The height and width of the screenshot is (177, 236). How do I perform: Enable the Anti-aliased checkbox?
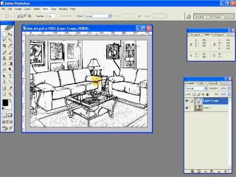point(59,16)
